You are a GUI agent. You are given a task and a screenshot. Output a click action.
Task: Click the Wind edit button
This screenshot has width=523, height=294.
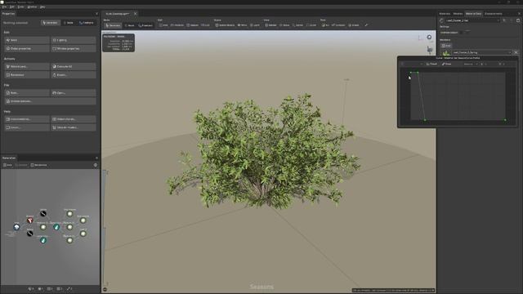pyautogui.click(x=27, y=40)
